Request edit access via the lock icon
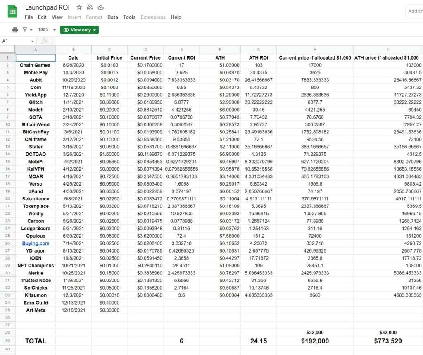Screen dimensions: 423x355 [x=90, y=7]
